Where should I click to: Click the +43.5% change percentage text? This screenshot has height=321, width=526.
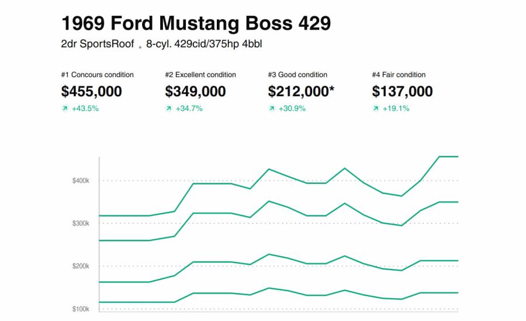[x=85, y=109]
